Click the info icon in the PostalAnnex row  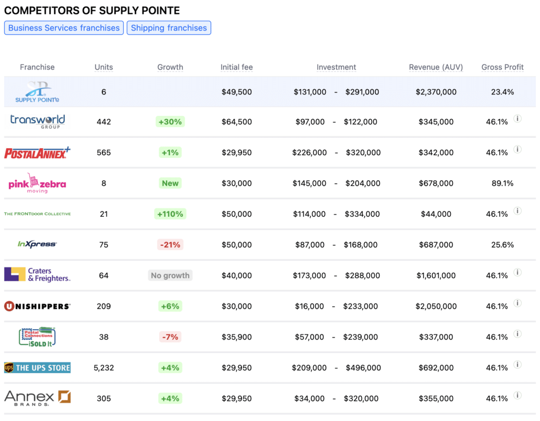click(x=517, y=149)
